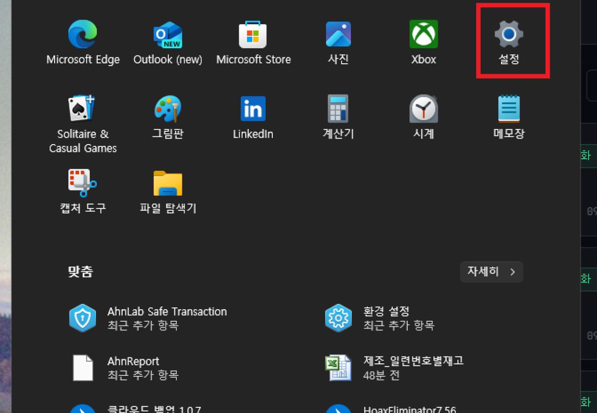Launch the Xbox app
Image resolution: width=597 pixels, height=413 pixels.
(x=423, y=43)
